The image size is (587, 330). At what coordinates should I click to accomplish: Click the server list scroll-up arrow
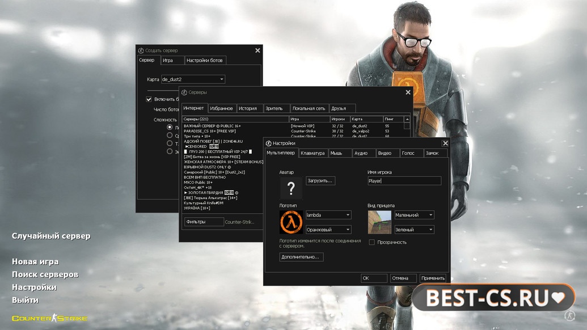click(407, 119)
